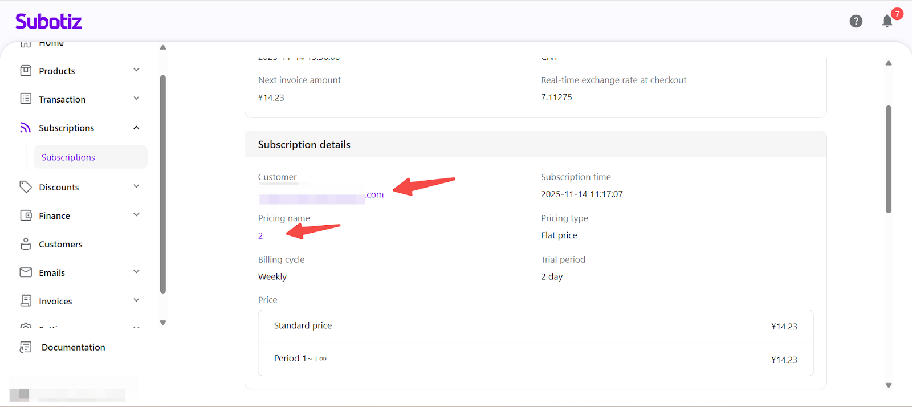
Task: Expand the Invoices menu chevron
Action: [136, 300]
